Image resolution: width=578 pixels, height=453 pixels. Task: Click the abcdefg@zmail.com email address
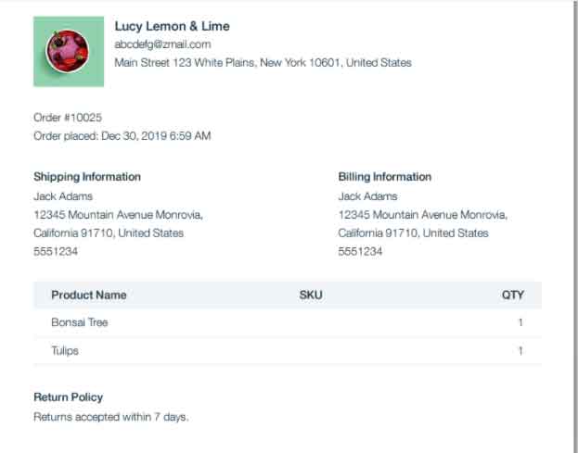click(162, 44)
